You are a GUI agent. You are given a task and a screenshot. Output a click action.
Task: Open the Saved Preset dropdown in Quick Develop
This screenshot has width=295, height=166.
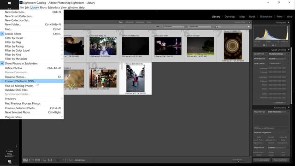(277, 54)
